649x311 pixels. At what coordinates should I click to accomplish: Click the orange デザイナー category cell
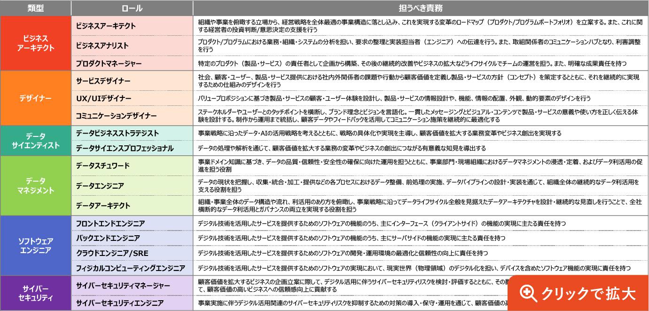36,98
